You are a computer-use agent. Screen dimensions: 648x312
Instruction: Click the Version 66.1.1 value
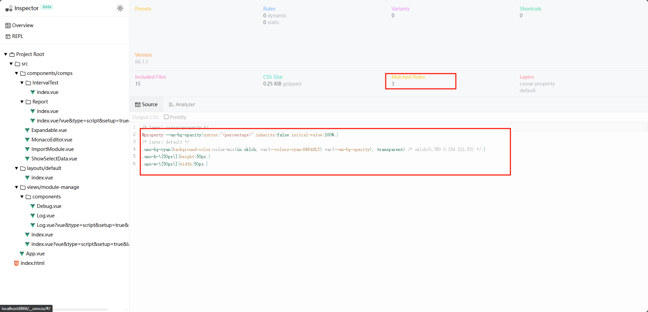click(142, 62)
